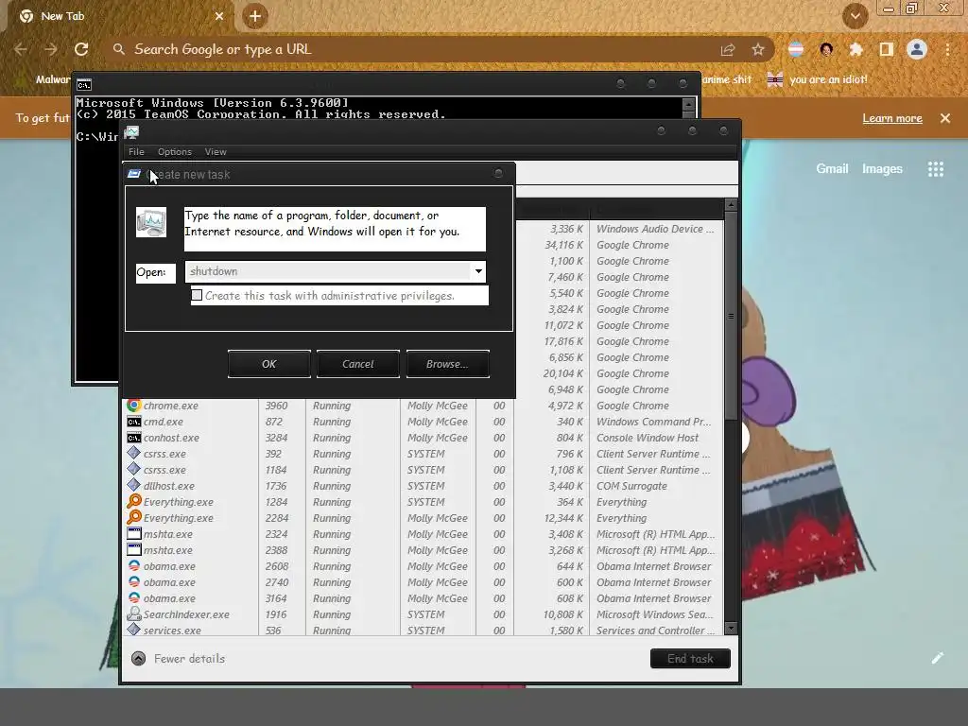The height and width of the screenshot is (726, 968).
Task: Click the 12,344 K memory value
Action: [563, 518]
